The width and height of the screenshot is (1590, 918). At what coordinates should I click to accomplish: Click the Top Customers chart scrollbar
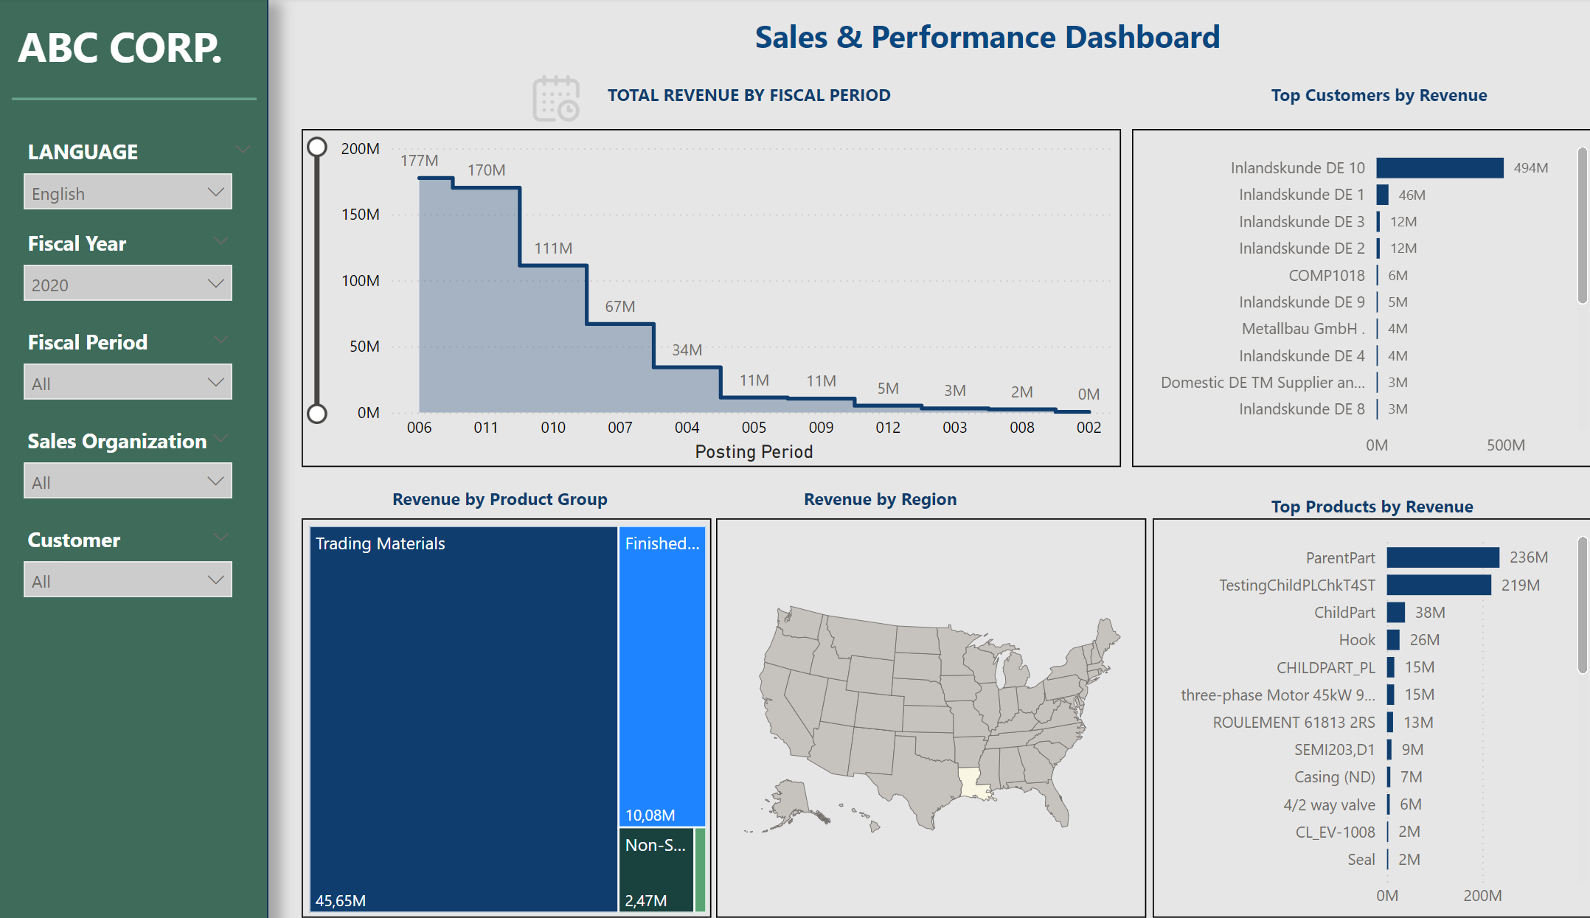coord(1582,226)
